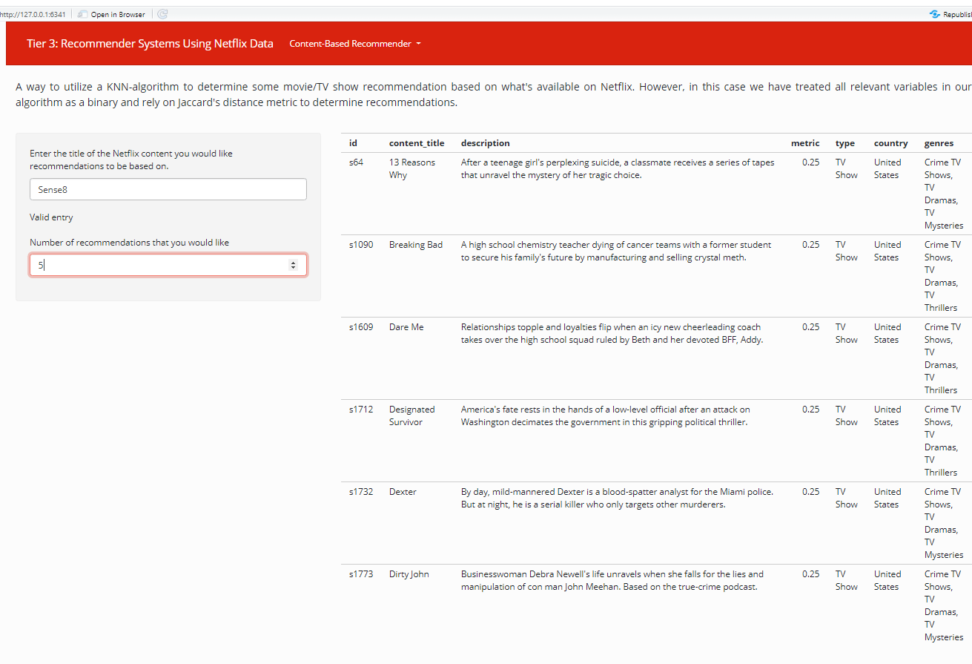Select the id cell s64
The width and height of the screenshot is (972, 664).
click(357, 162)
